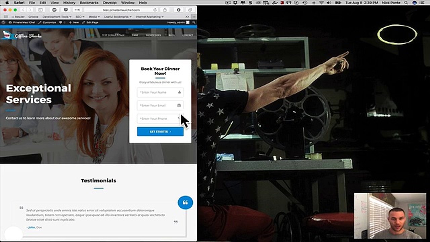This screenshot has height=242, width=430.
Task: Click Howdy, admin account link
Action: pos(178,22)
